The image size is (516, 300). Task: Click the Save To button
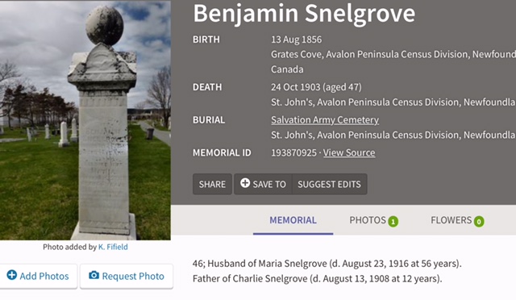pos(263,184)
